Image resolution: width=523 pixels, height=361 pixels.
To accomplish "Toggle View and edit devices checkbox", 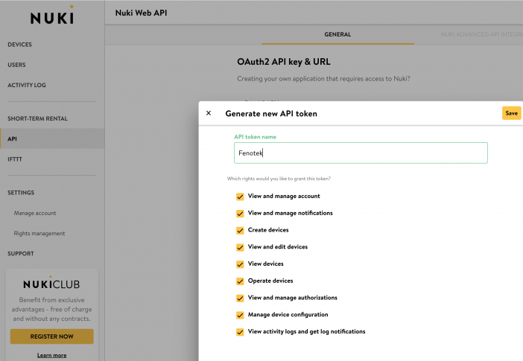I will tap(240, 247).
